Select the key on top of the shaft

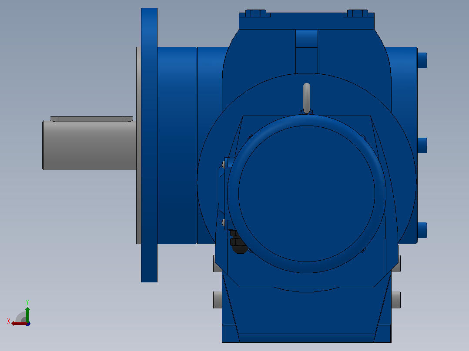coord(91,119)
